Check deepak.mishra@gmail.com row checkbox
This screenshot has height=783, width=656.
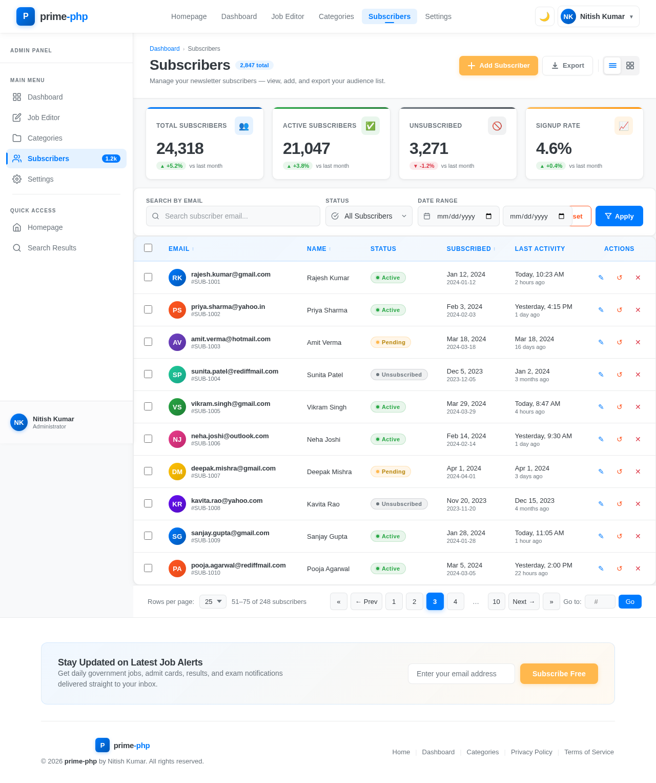[x=148, y=471]
